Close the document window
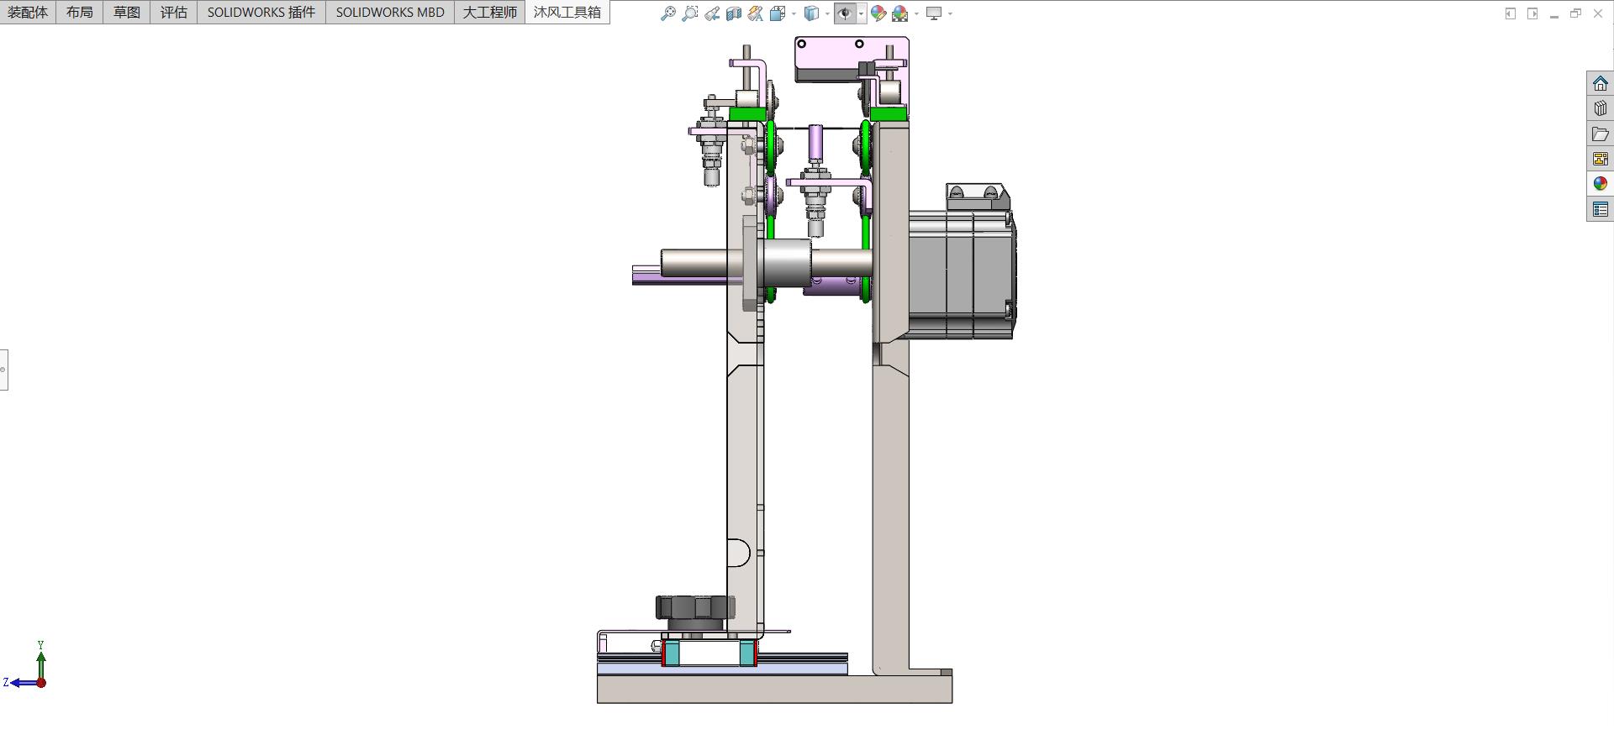Screen dimensions: 1614x740 [1598, 13]
